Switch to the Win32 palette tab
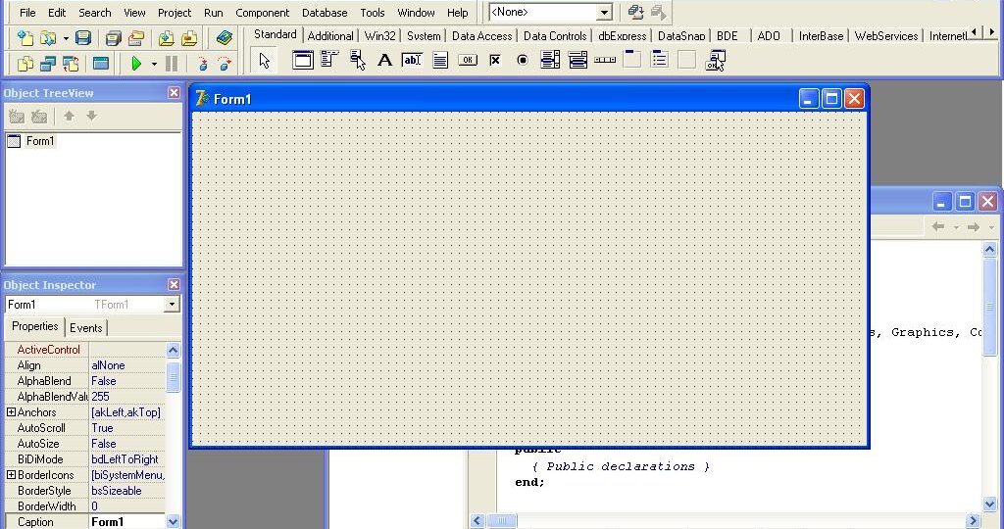 379,36
